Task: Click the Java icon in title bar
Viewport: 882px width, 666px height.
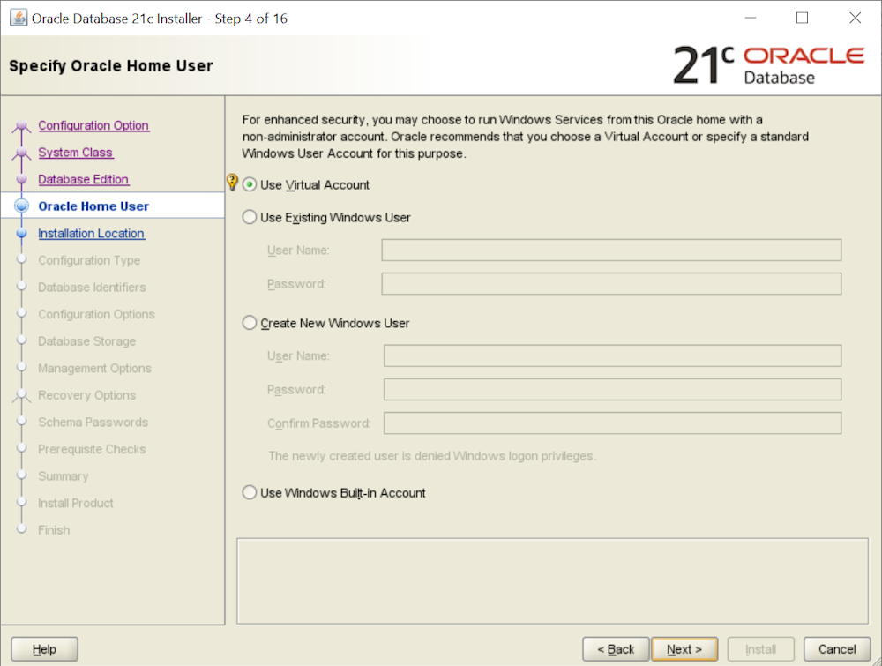Action: click(x=18, y=19)
